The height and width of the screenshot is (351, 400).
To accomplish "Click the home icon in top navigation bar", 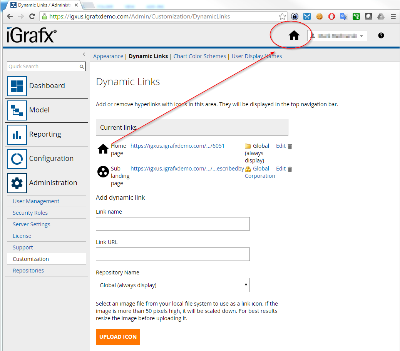I will [x=294, y=36].
